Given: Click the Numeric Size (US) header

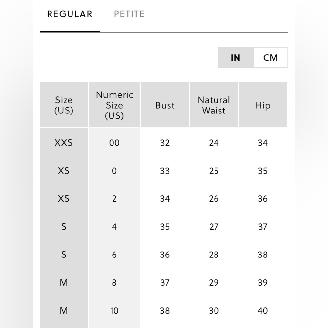Looking at the screenshot, I should click(114, 105).
